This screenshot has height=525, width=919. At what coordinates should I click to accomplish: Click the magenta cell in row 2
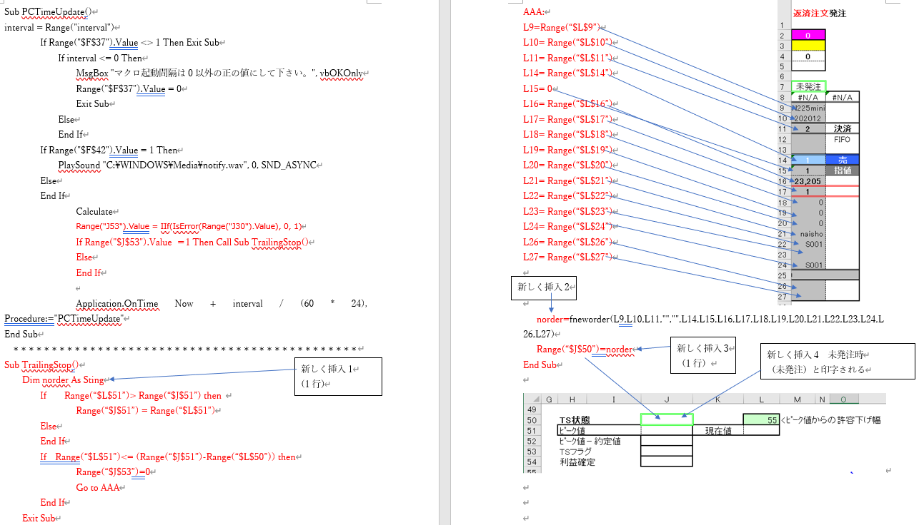[808, 35]
